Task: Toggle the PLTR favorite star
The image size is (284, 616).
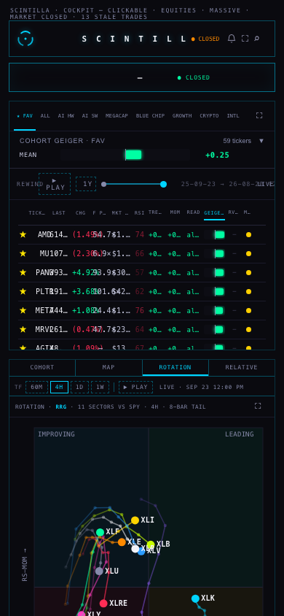Action: tap(23, 291)
